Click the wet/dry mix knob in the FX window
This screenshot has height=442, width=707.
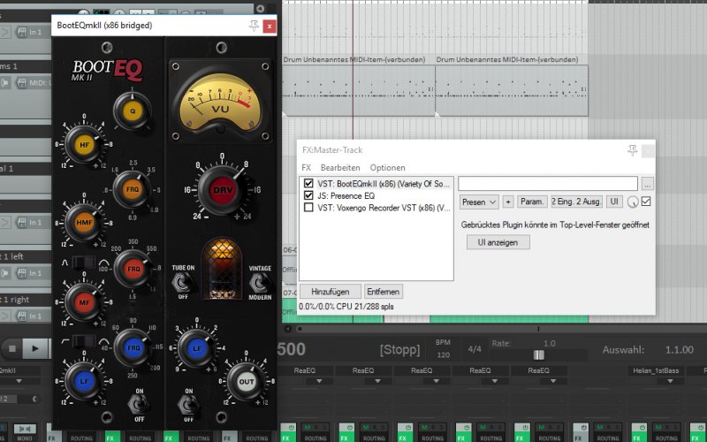[633, 202]
